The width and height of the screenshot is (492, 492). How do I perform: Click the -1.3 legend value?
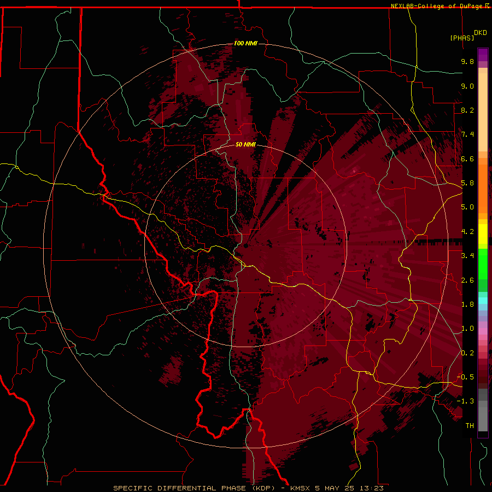[x=465, y=401]
